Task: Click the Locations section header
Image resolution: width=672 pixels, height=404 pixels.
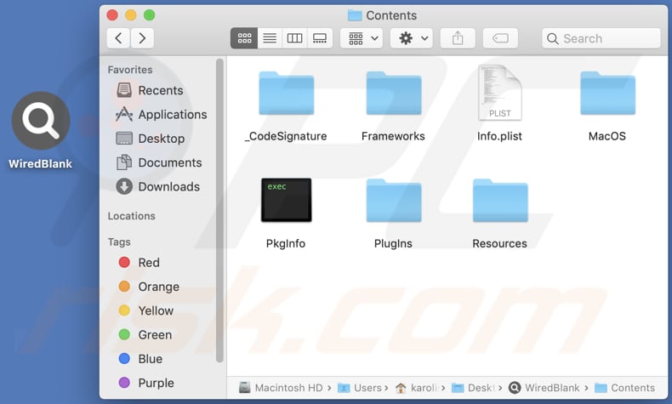Action: pos(131,216)
